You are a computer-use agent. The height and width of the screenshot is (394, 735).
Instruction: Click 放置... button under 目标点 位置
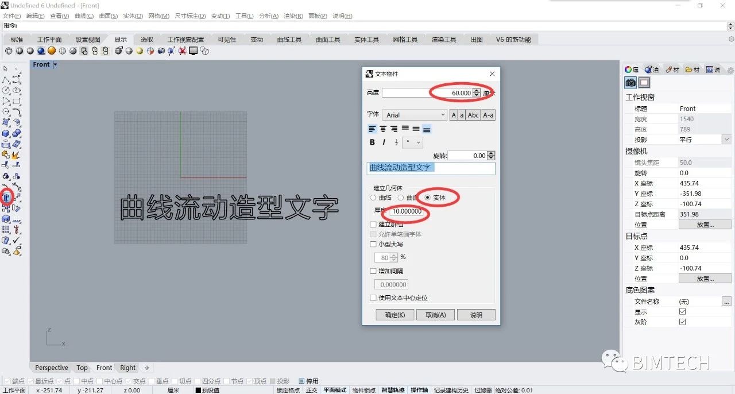[x=705, y=279]
